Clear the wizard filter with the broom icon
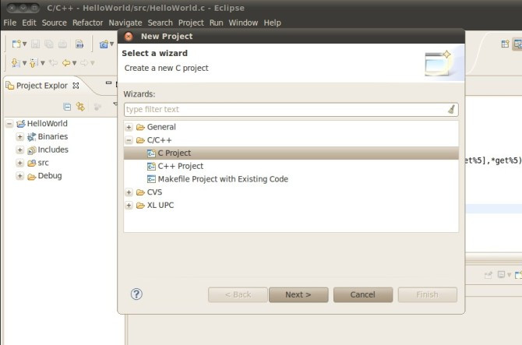Screen dimensions: 522x345 (x=451, y=109)
